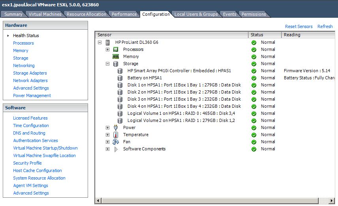The width and height of the screenshot is (338, 206).
Task: Switch to the Virtual Machines tab
Action: (45, 14)
